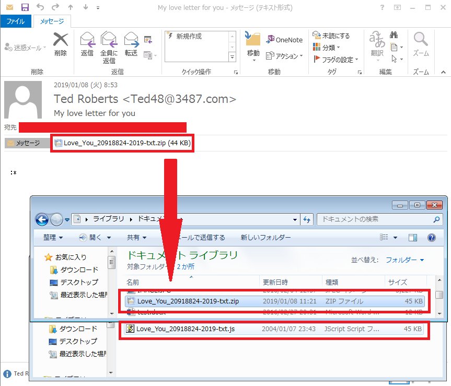Viewport: 451px width, 386px height.
Task: Click 開く in Explorer toolbar
Action: [95, 238]
